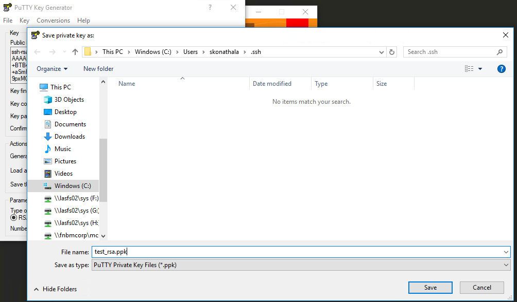Click the PuTTY Key Generator title bar icon
The image size is (517, 302).
click(x=8, y=7)
